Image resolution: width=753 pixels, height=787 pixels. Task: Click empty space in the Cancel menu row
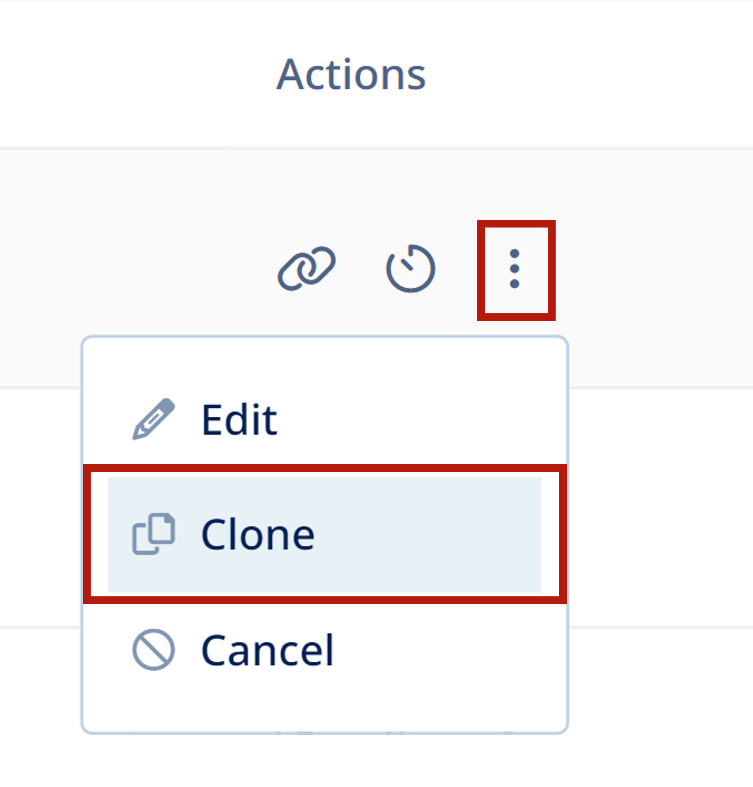pyautogui.click(x=438, y=650)
